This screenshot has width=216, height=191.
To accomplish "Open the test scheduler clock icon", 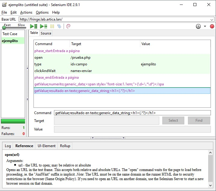I will click(x=198, y=26).
